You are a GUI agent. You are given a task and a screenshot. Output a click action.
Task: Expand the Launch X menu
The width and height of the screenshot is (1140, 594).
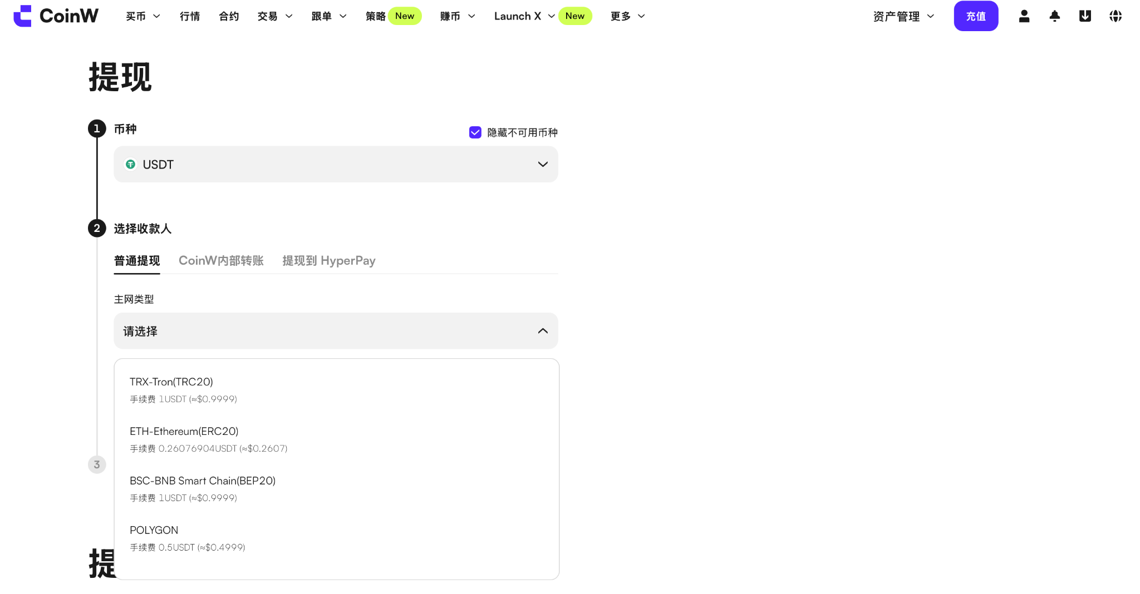tap(524, 16)
